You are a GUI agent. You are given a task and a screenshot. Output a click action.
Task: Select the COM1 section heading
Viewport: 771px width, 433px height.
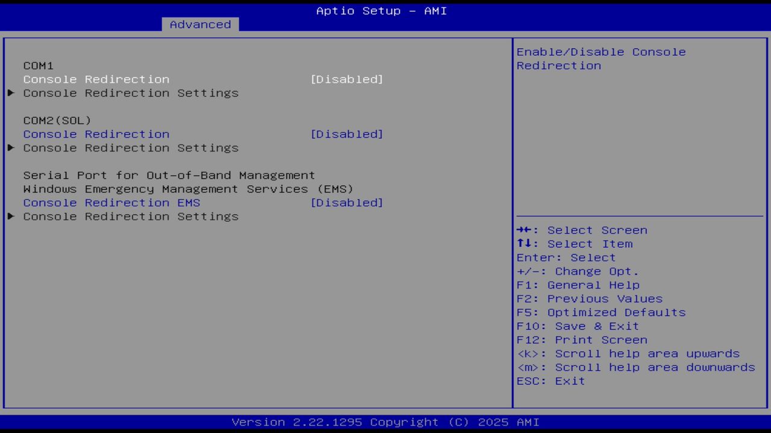38,66
